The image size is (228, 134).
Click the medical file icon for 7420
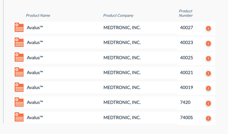[x=19, y=102]
